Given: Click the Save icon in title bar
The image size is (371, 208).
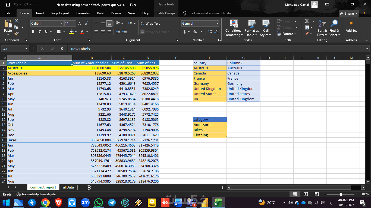Looking at the screenshot, I should click(x=8, y=5).
